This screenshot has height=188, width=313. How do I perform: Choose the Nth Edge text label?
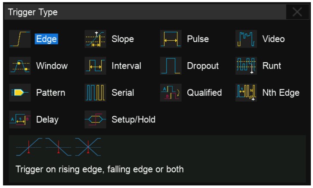pyautogui.click(x=281, y=92)
